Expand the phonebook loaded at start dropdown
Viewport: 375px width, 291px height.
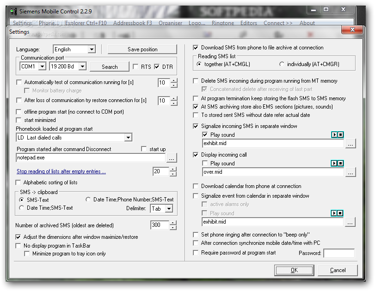coord(129,137)
